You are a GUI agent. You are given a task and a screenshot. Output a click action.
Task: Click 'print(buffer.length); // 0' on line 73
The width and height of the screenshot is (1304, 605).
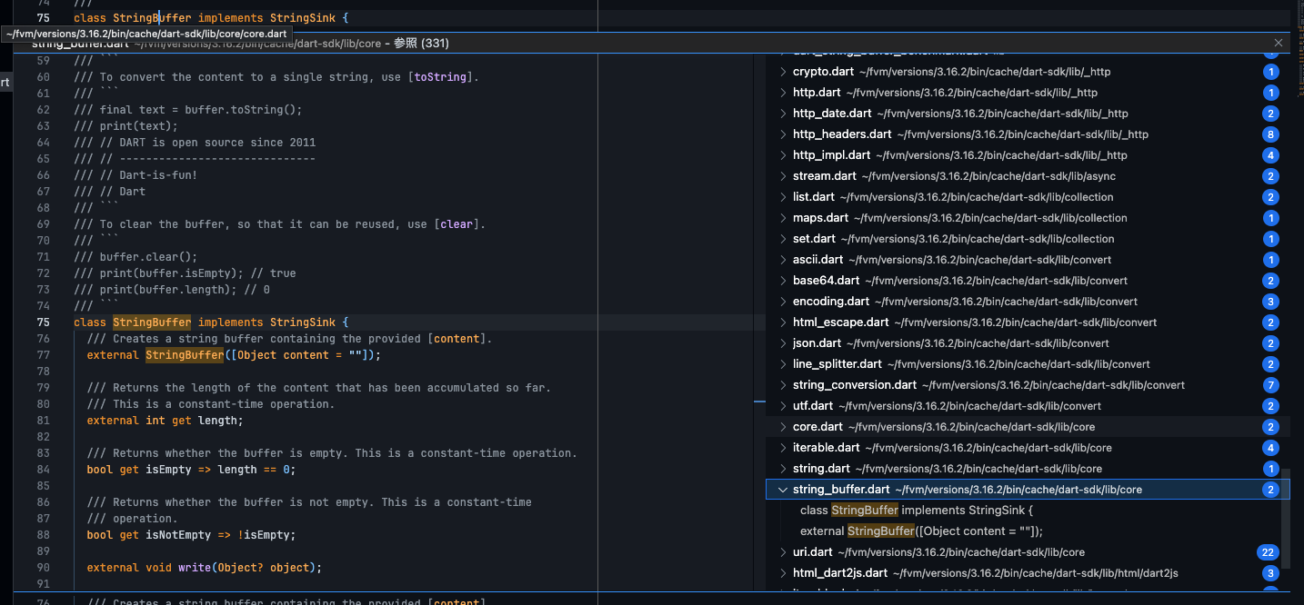pos(185,290)
